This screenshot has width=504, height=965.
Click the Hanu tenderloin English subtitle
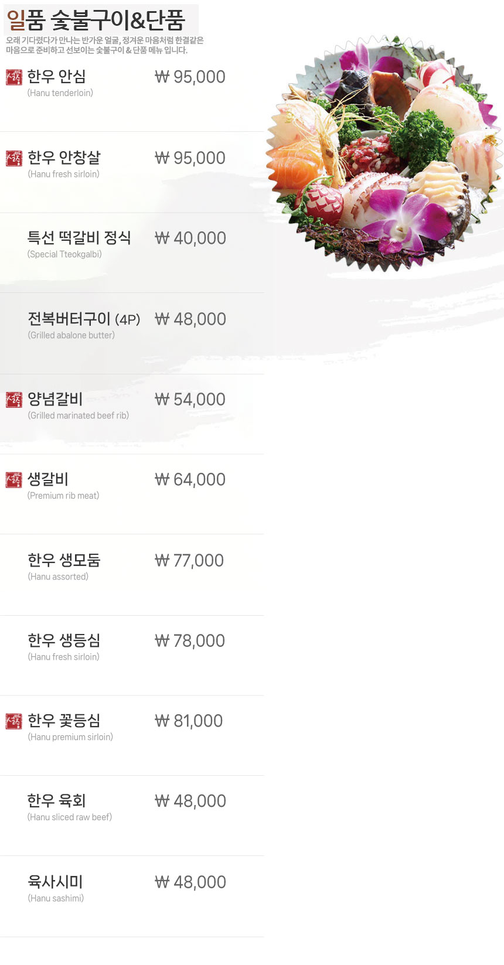60,93
